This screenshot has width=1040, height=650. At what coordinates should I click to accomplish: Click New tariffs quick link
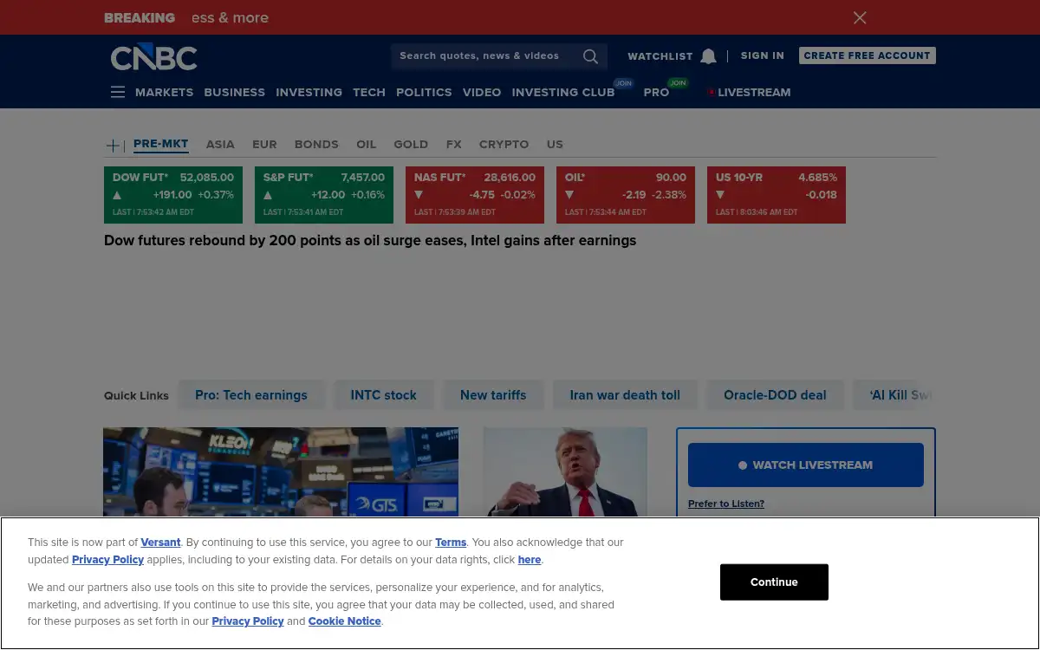tap(493, 395)
